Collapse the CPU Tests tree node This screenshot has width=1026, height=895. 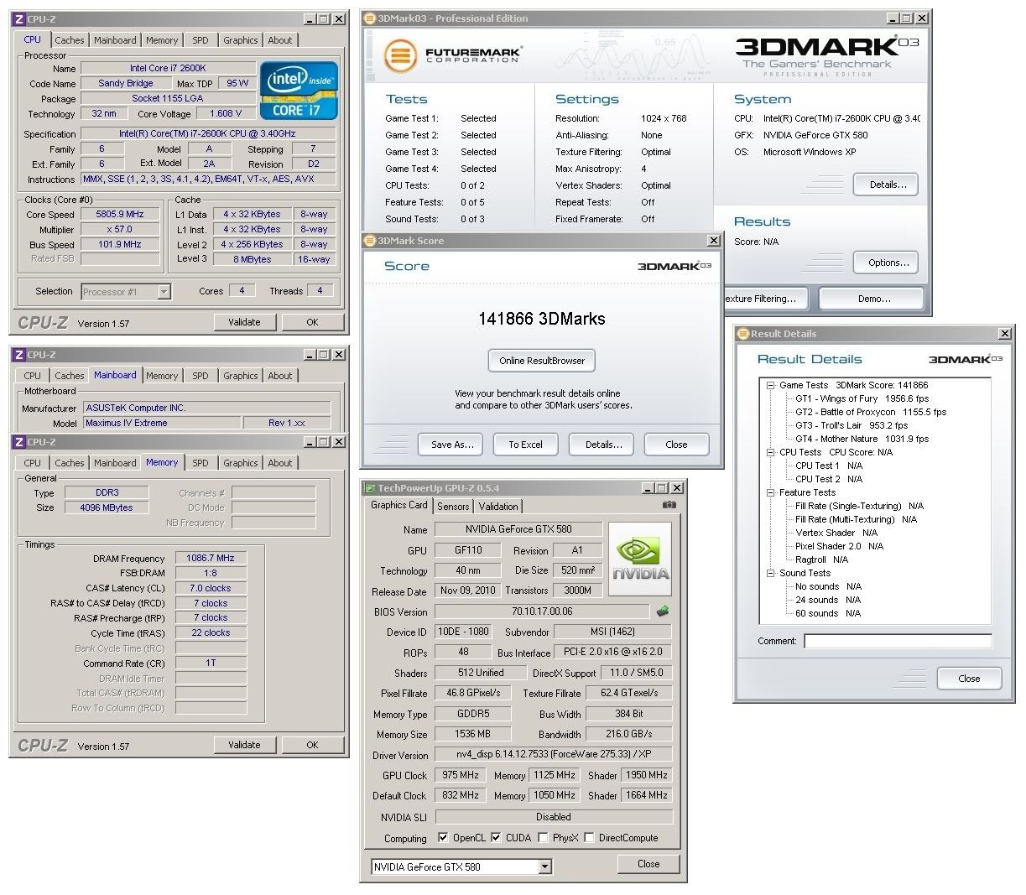tap(770, 452)
